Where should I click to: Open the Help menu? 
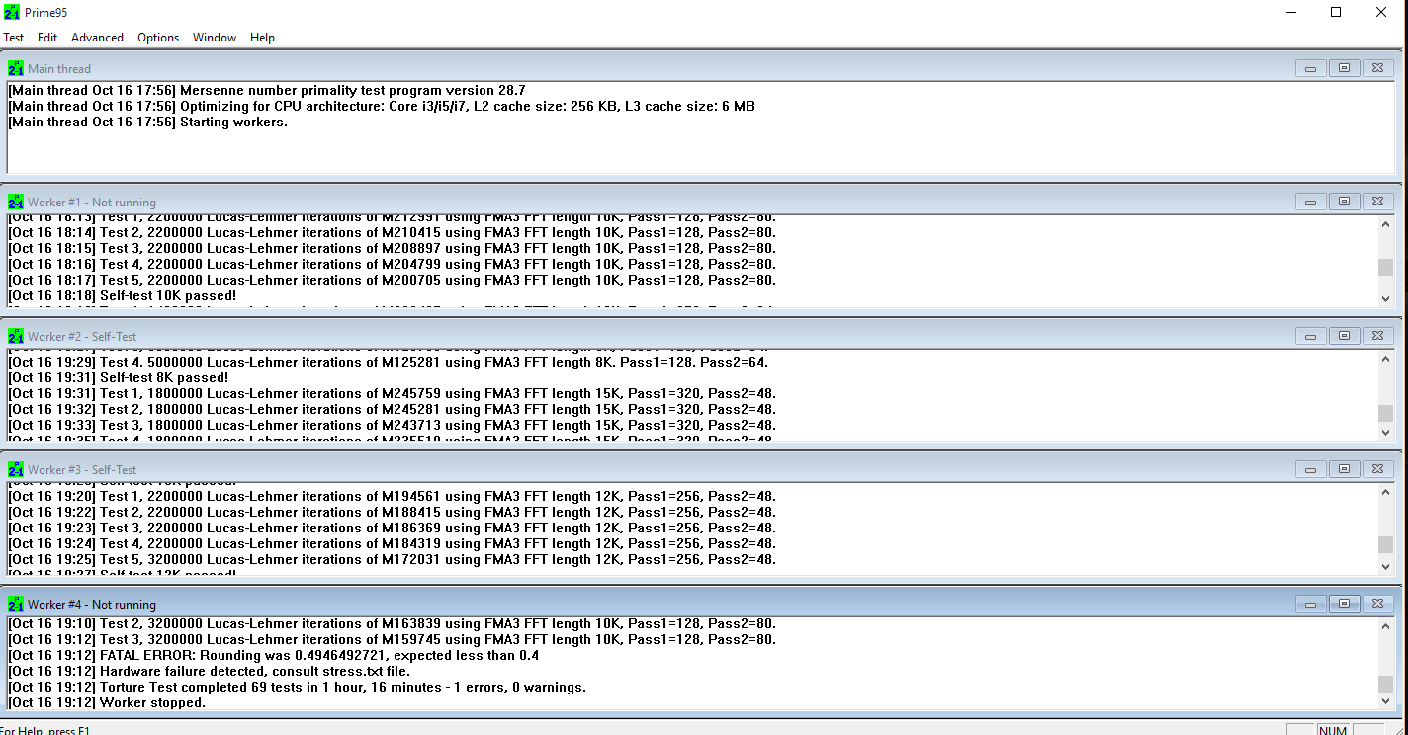pos(262,38)
